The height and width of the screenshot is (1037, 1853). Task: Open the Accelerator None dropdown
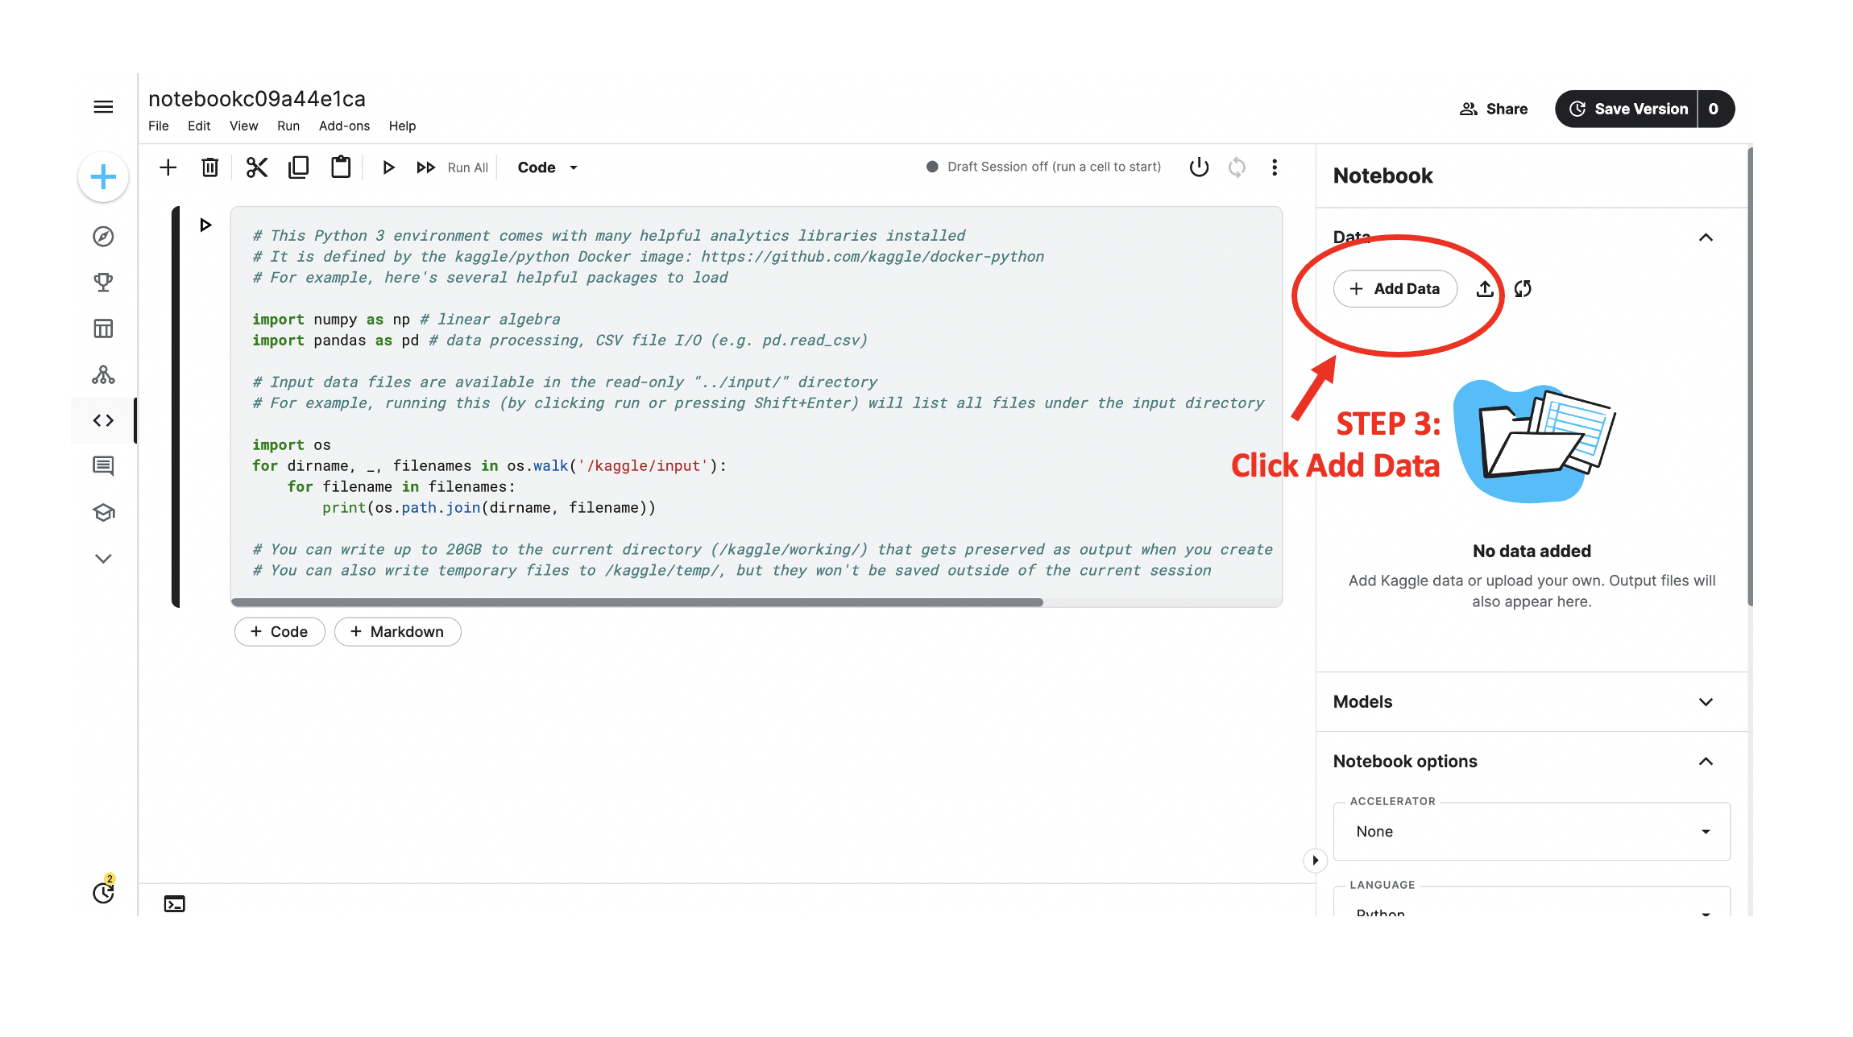pos(1531,832)
